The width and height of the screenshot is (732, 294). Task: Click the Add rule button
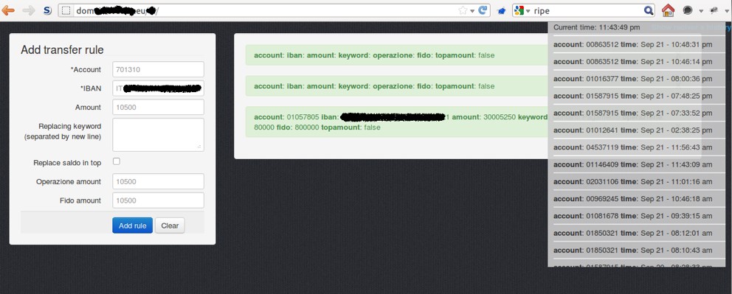tap(133, 225)
